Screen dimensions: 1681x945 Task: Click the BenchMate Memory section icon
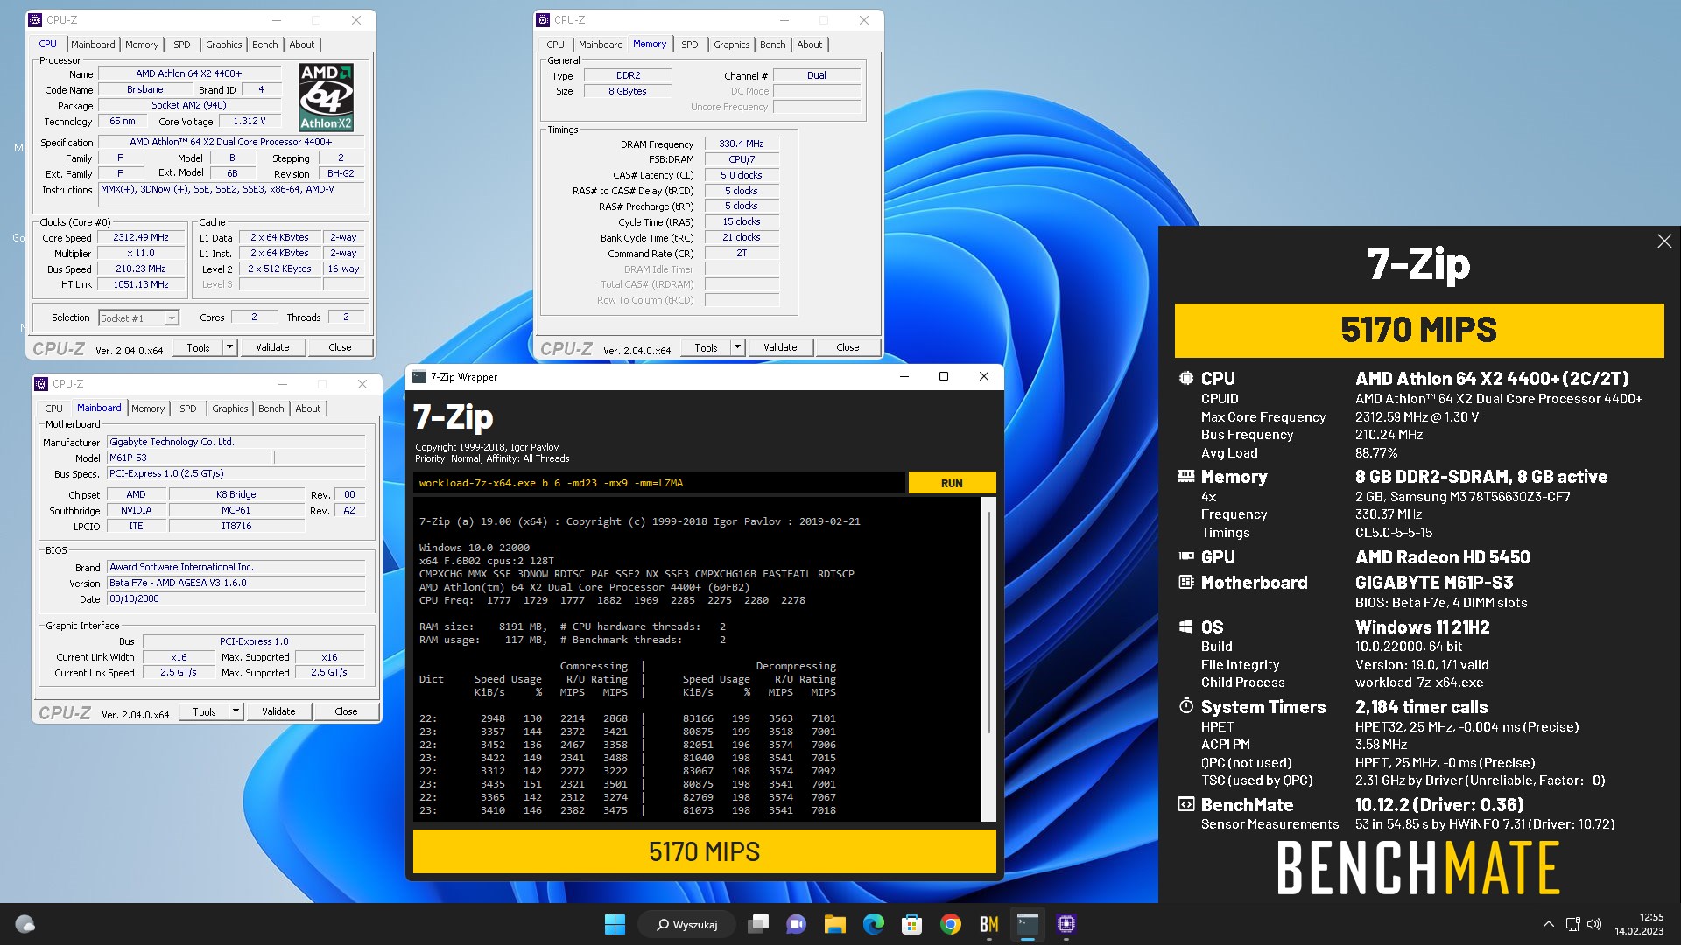click(x=1186, y=477)
